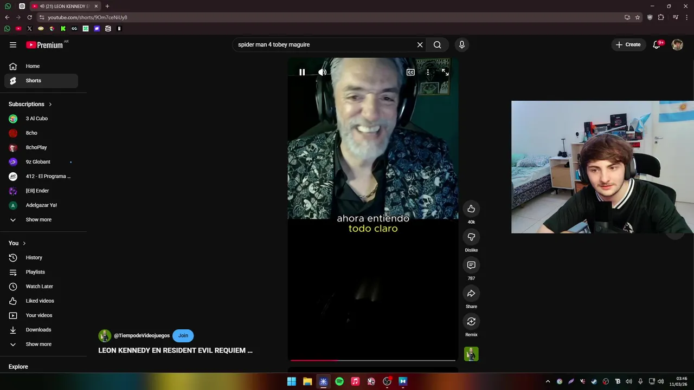
Task: Switch to the pinned WhatsApp tab
Action: (x=8, y=6)
